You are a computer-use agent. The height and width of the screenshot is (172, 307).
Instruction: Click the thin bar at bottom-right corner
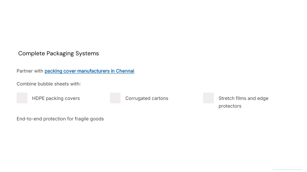[287, 170]
